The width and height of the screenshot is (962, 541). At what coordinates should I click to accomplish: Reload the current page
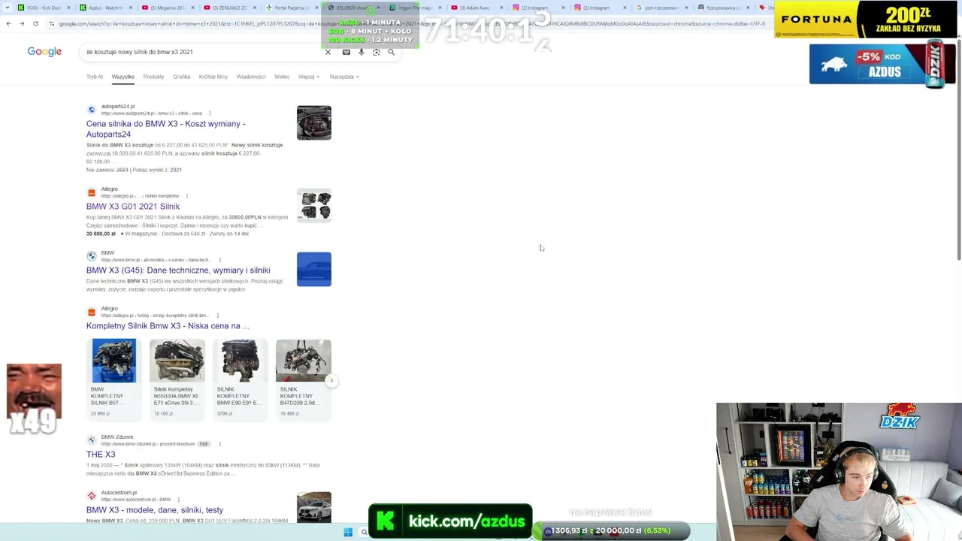click(x=35, y=23)
